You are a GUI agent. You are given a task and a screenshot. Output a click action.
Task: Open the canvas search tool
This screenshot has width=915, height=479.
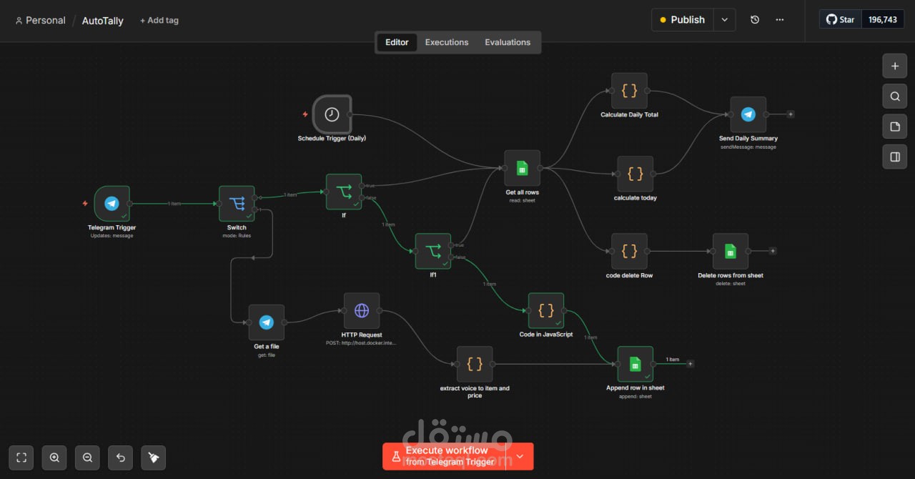tap(895, 97)
